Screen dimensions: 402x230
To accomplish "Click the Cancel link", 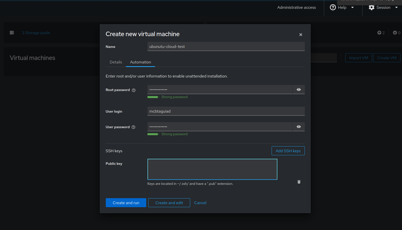I will [200, 203].
